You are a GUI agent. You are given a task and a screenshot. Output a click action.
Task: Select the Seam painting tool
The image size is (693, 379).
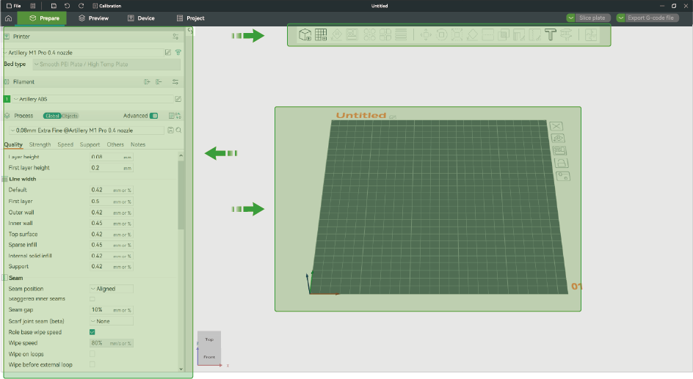pos(534,35)
